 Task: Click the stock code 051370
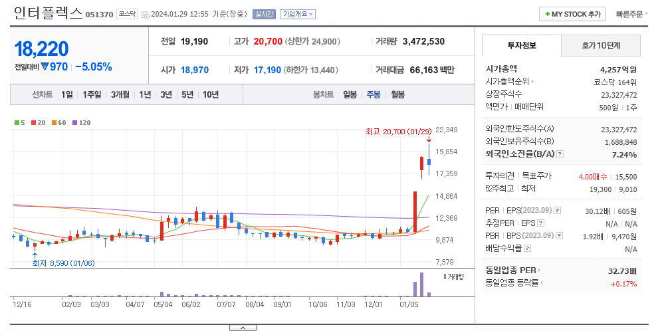coord(99,15)
